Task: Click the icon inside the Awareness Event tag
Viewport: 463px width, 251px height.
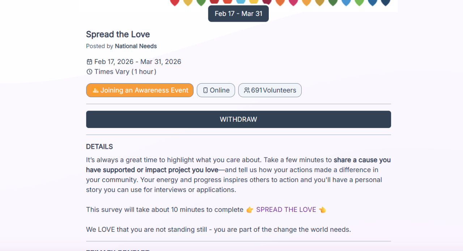Action: pyautogui.click(x=95, y=90)
